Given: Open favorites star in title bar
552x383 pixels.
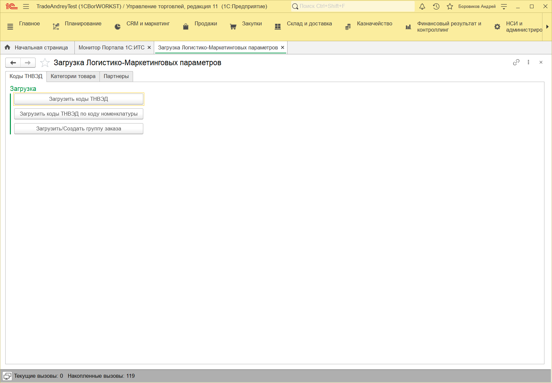Looking at the screenshot, I should [x=450, y=7].
